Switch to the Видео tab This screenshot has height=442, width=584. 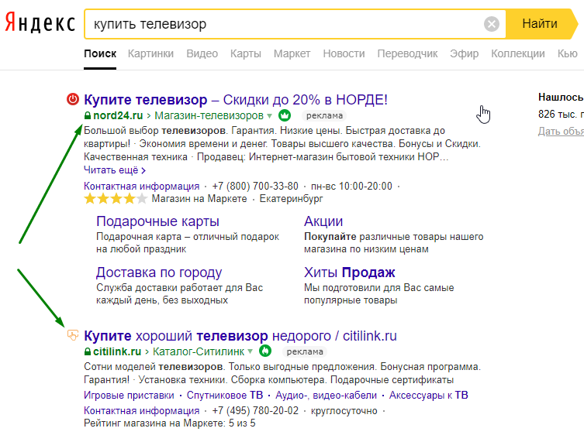(x=202, y=53)
